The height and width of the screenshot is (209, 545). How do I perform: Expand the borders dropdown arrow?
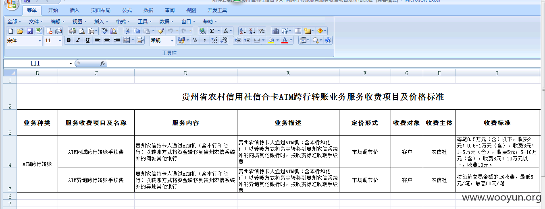[x=263, y=40]
